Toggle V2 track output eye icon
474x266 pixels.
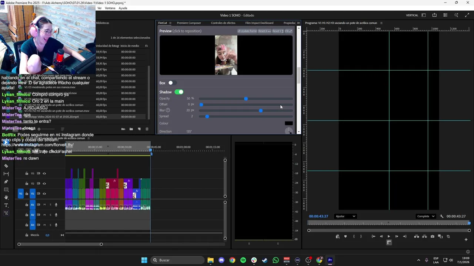pos(44,184)
